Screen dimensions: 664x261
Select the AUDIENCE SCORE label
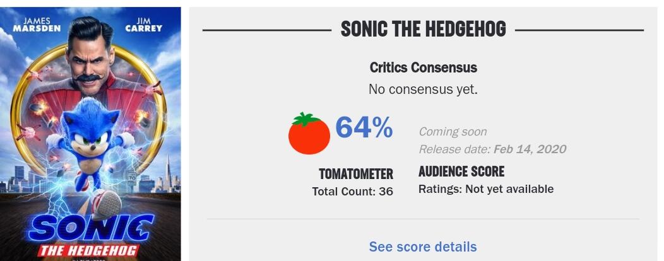(x=461, y=171)
